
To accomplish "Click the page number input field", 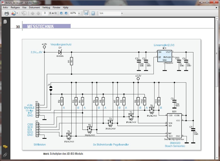I will tap(45, 13).
